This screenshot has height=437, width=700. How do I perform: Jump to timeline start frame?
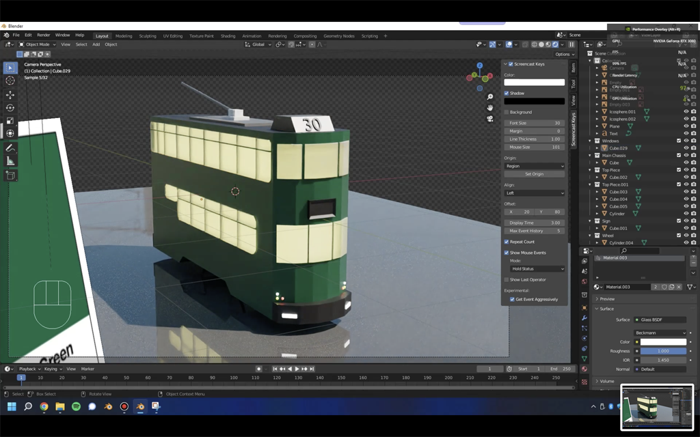pos(275,369)
